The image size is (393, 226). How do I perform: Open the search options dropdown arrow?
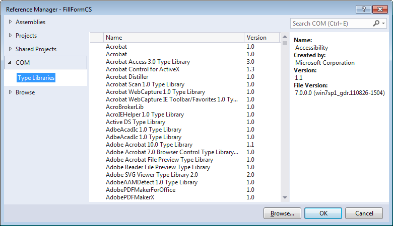[383, 24]
